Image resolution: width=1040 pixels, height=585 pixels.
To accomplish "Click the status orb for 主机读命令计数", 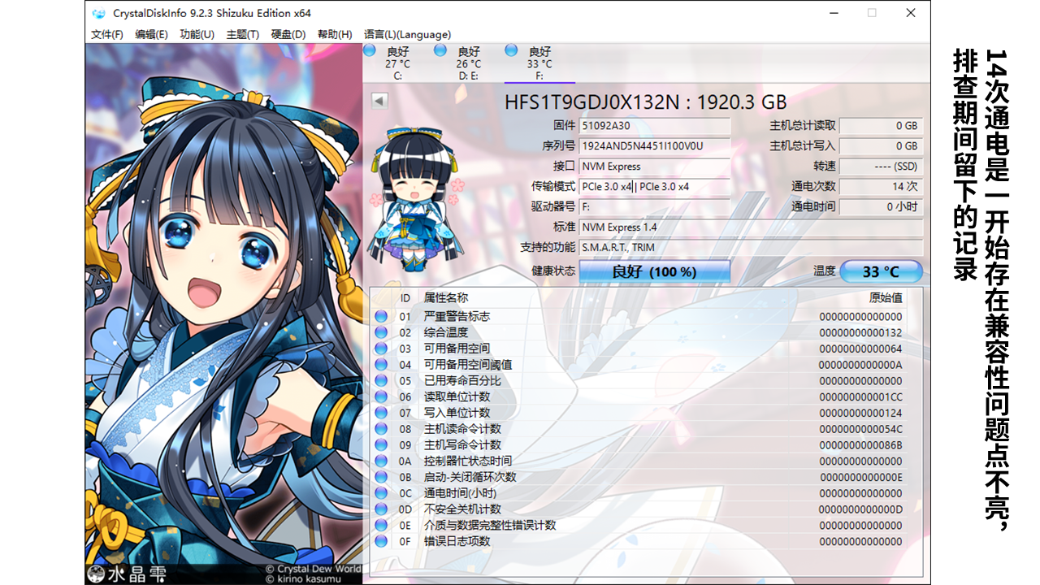I will [x=381, y=429].
